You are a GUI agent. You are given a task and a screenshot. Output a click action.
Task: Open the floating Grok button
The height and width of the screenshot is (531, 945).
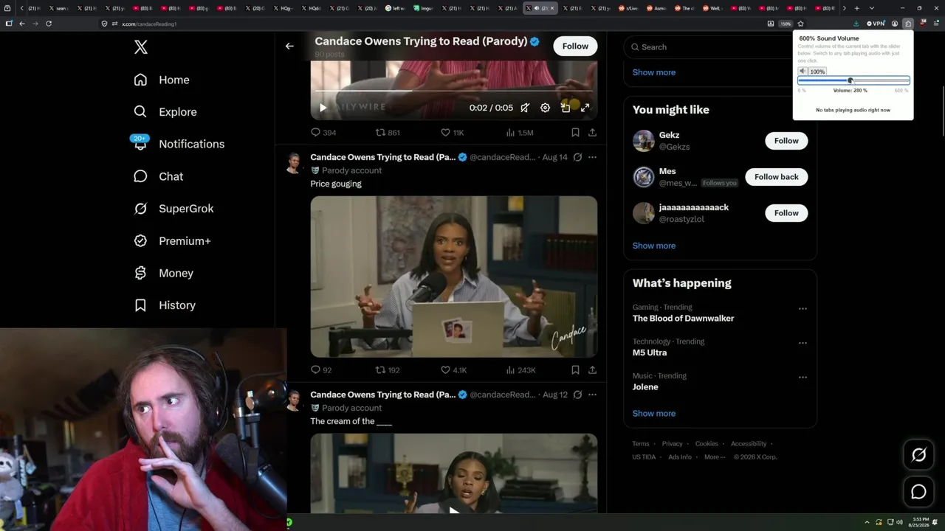click(x=918, y=455)
